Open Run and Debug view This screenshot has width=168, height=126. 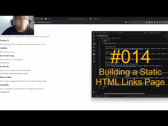point(94,47)
